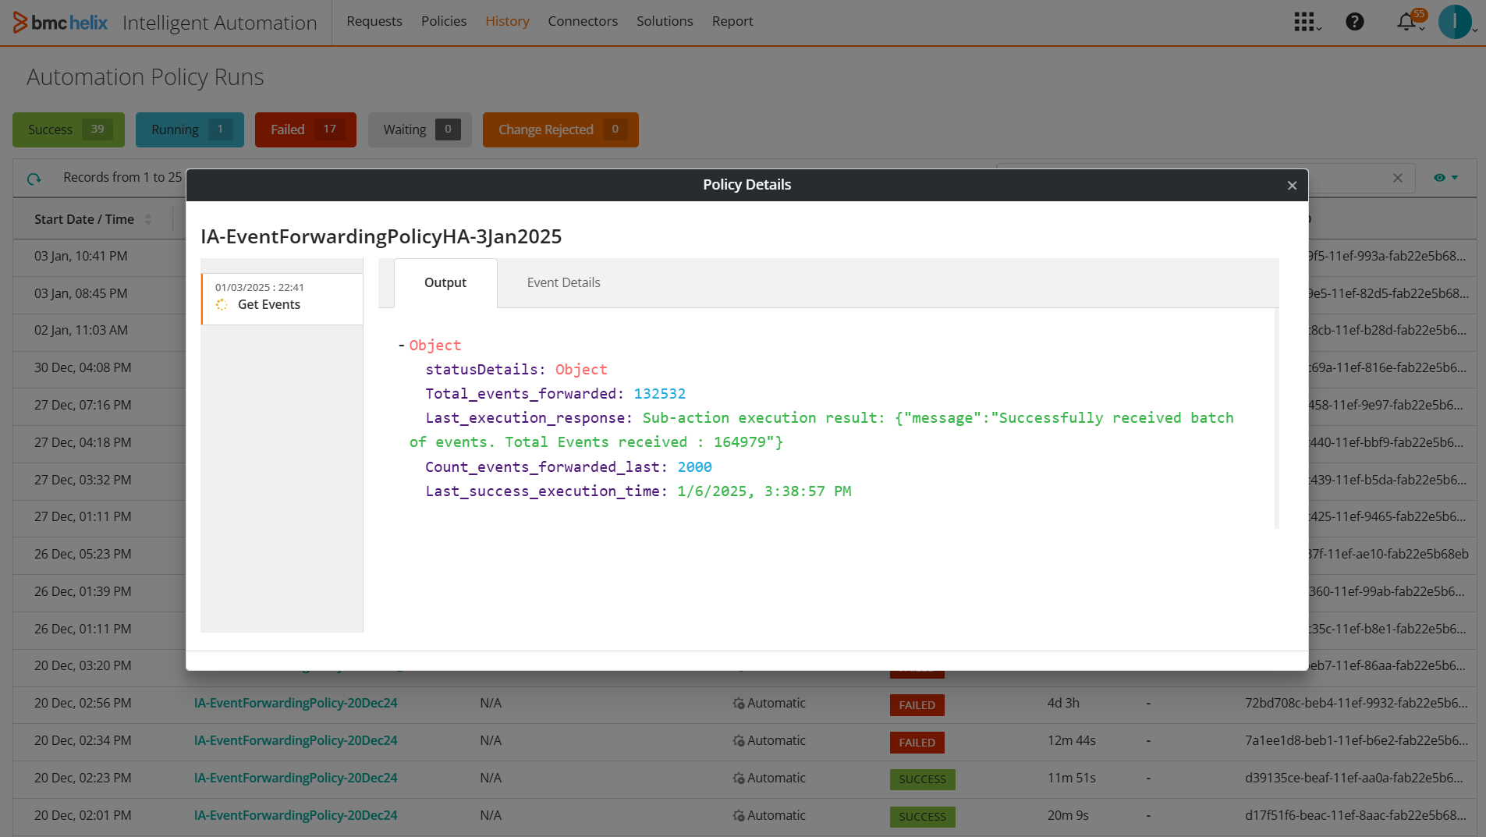
Task: Open the Solutions page
Action: tap(665, 21)
